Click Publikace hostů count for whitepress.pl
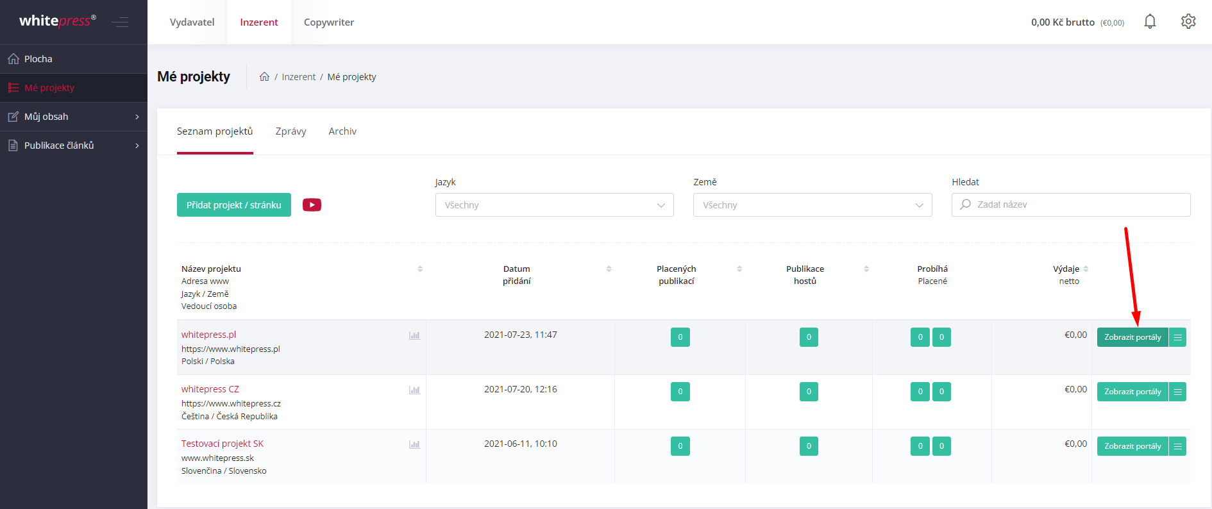Viewport: 1212px width, 509px height. 809,337
